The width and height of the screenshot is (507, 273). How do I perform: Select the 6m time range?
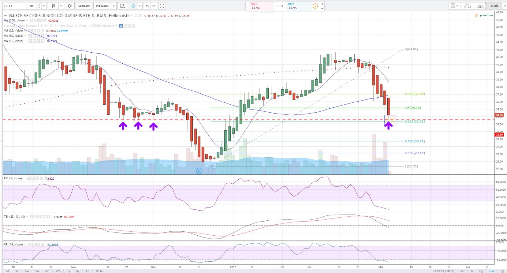click(x=47, y=271)
